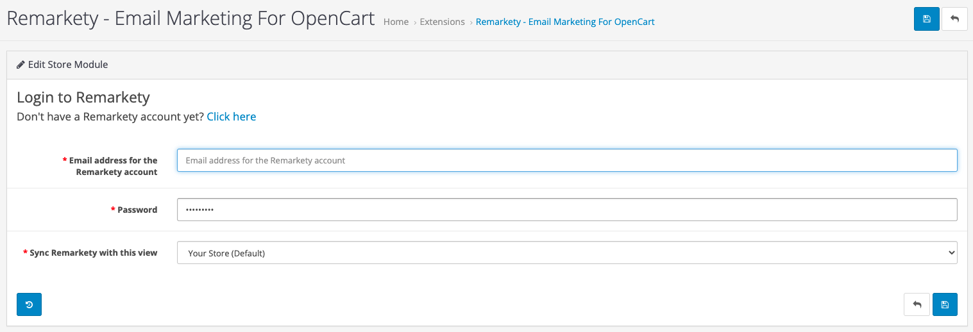Open Remarkety - Email Marketing breadcrumb link
This screenshot has height=332, width=973.
coord(565,22)
